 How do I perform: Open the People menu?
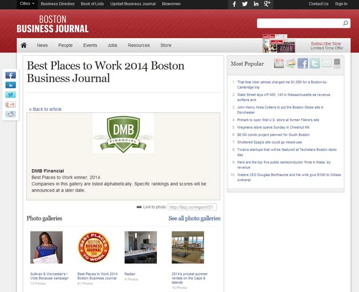(x=65, y=45)
